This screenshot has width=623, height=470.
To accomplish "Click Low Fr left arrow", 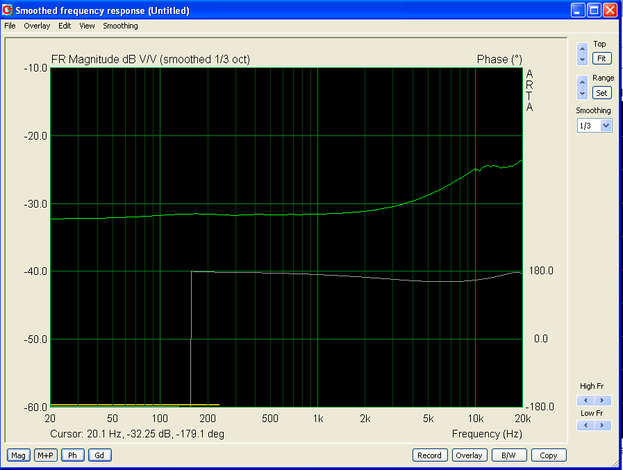I will [x=585, y=426].
